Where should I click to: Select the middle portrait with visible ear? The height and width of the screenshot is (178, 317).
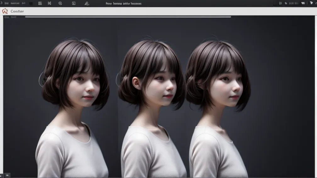click(x=152, y=107)
